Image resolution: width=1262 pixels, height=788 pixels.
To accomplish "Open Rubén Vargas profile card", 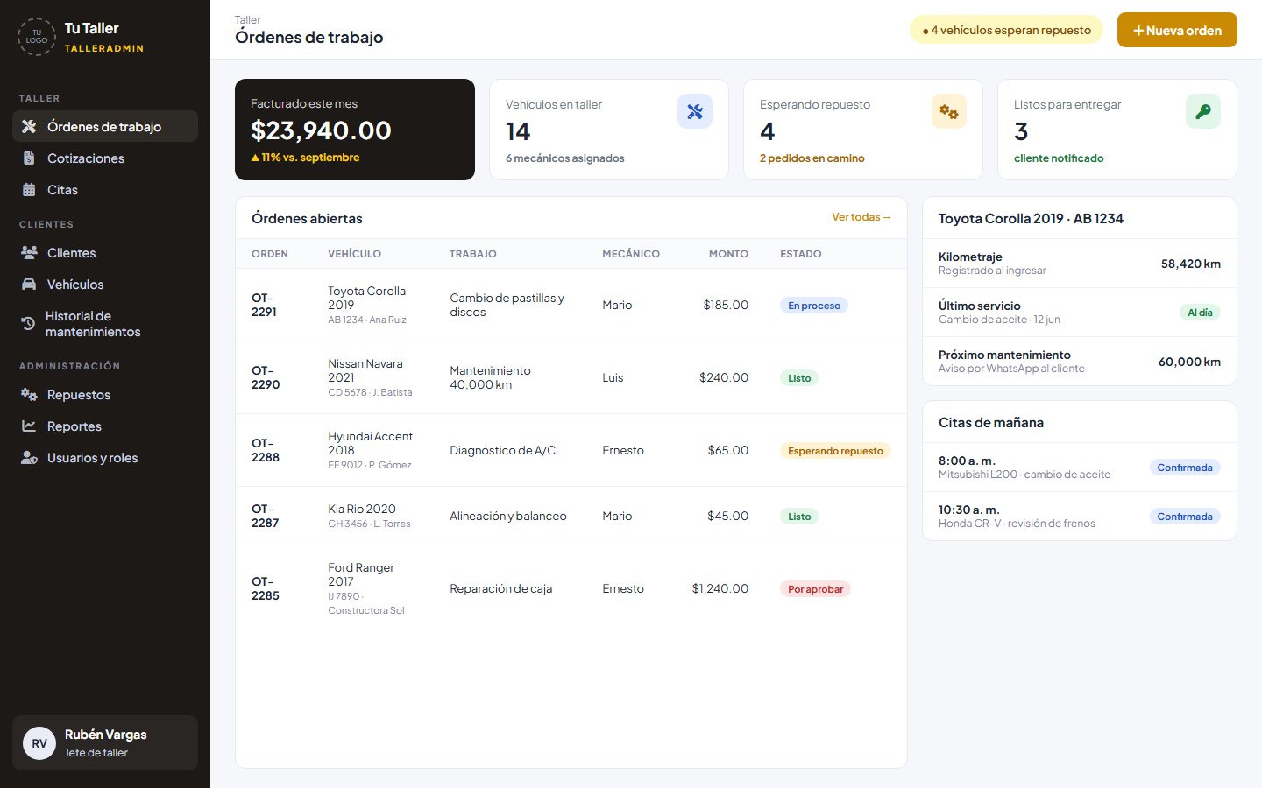I will (105, 743).
